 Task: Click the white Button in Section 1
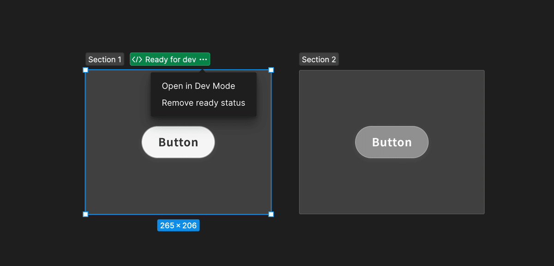coord(178,142)
